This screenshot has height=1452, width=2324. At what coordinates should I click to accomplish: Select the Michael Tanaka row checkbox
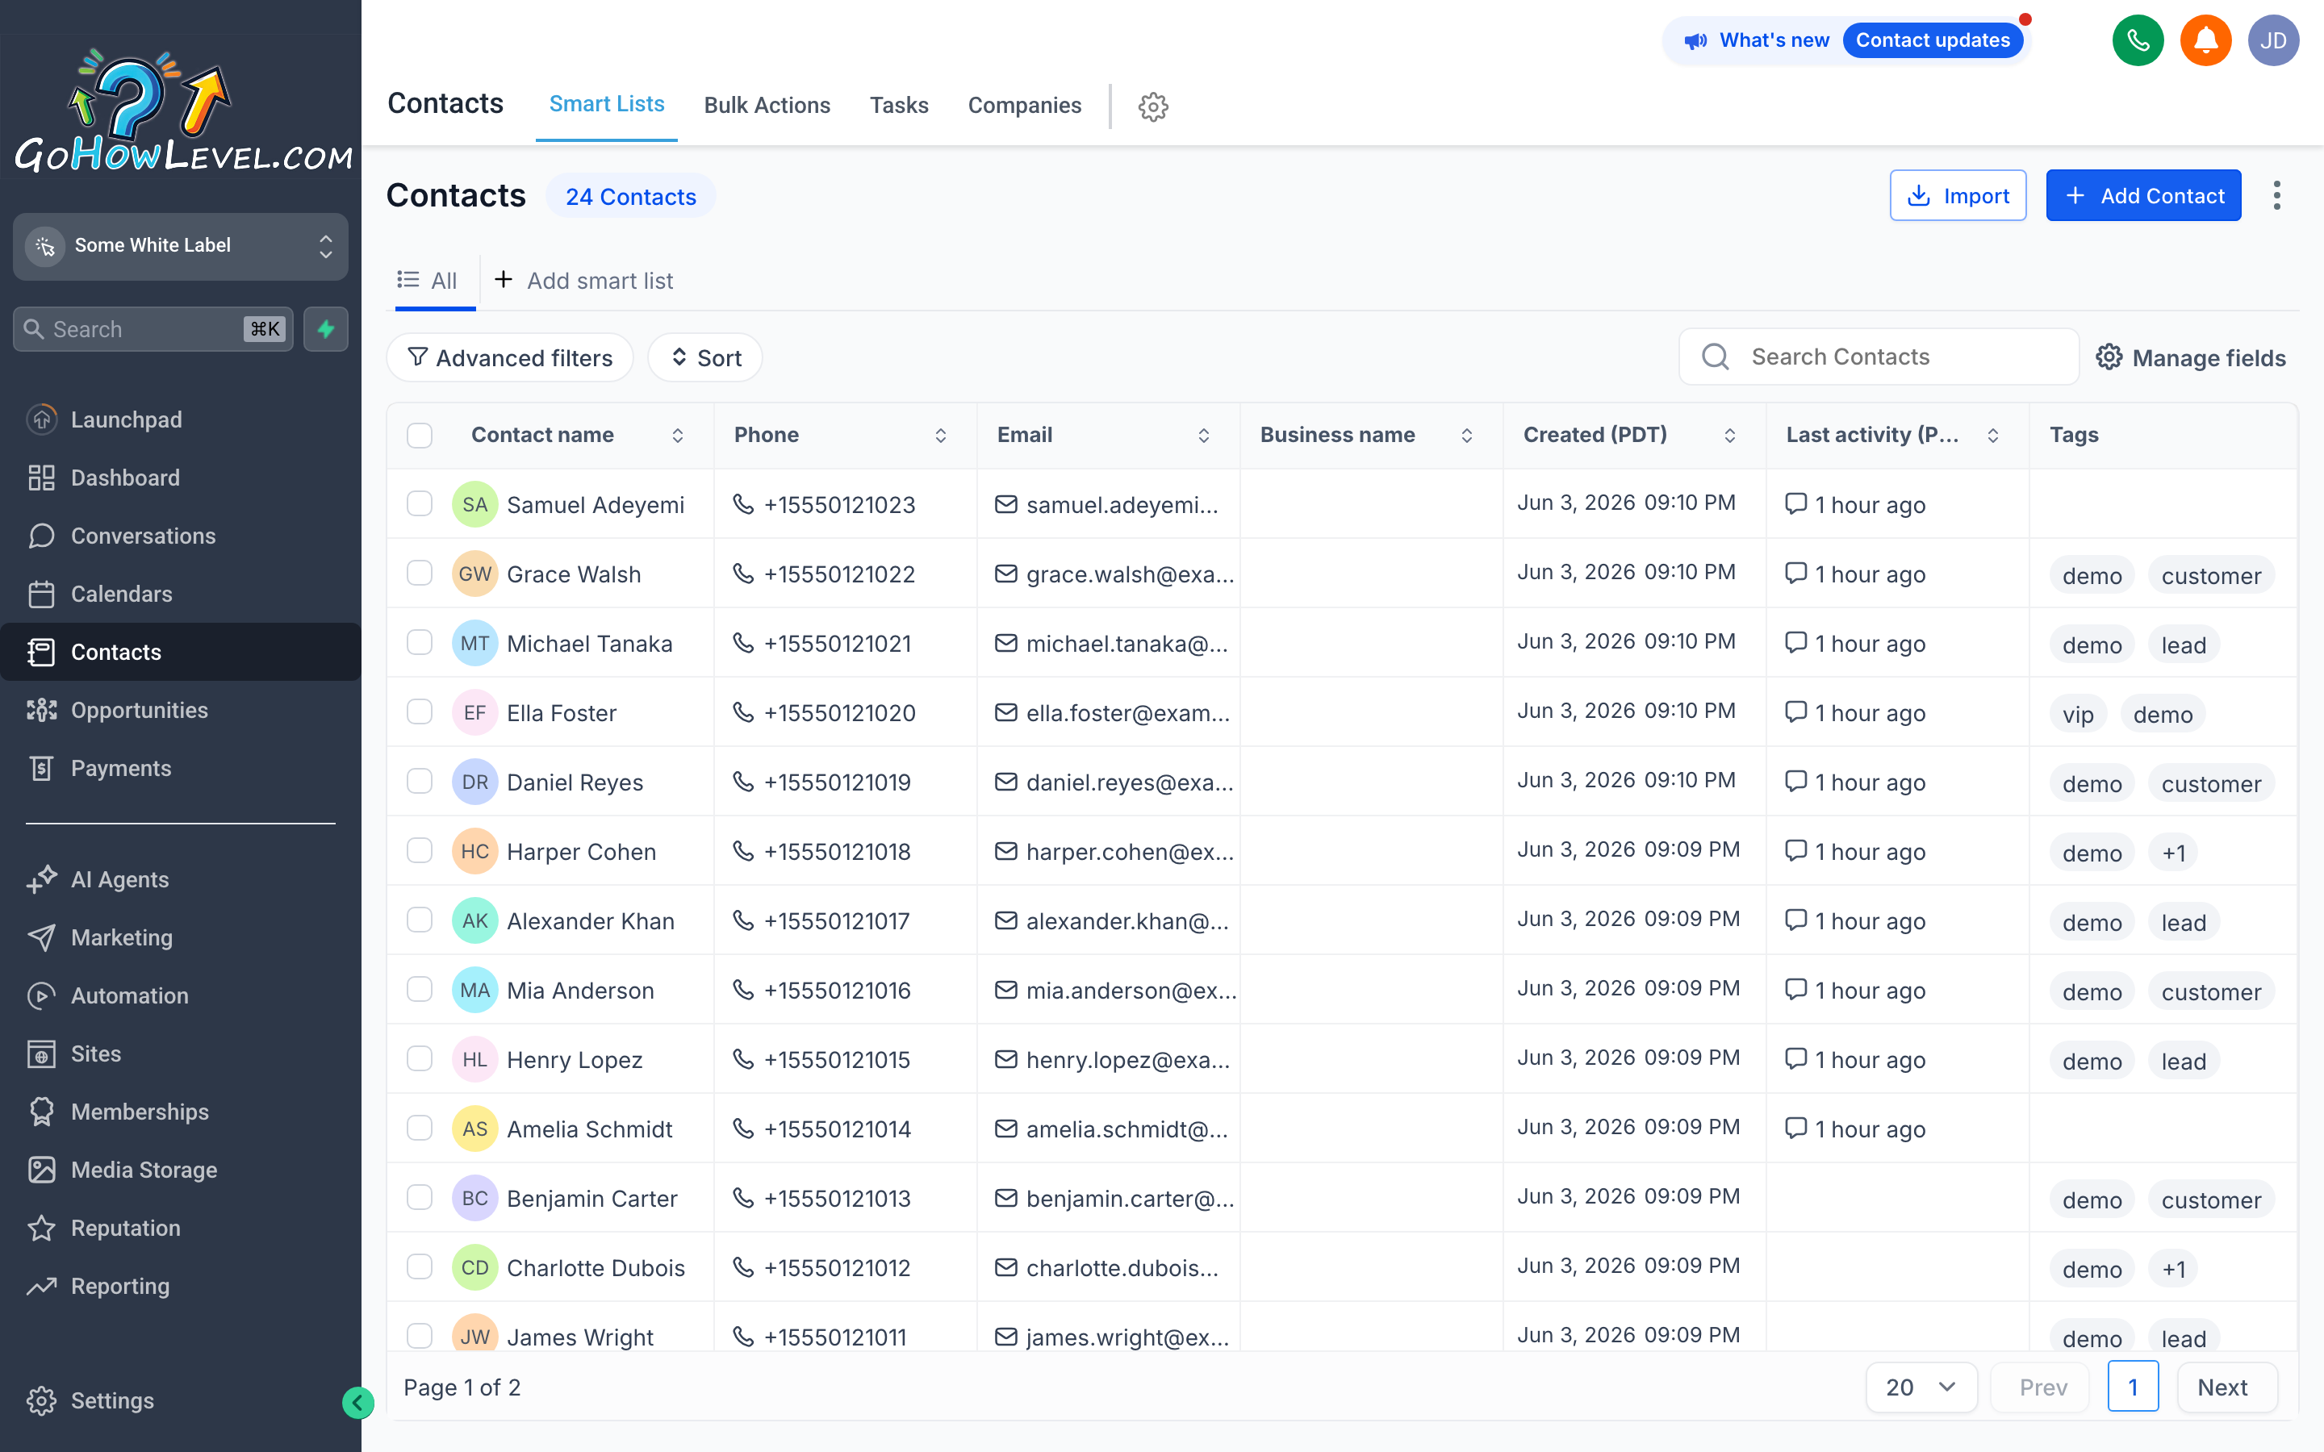pyautogui.click(x=420, y=641)
